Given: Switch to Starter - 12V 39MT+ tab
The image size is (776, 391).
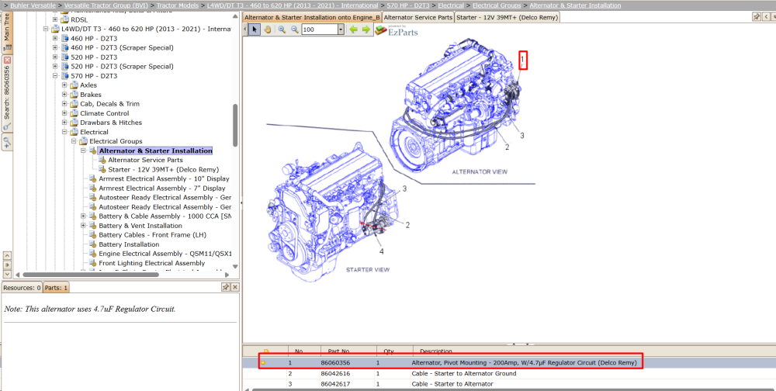Looking at the screenshot, I should [x=508, y=17].
